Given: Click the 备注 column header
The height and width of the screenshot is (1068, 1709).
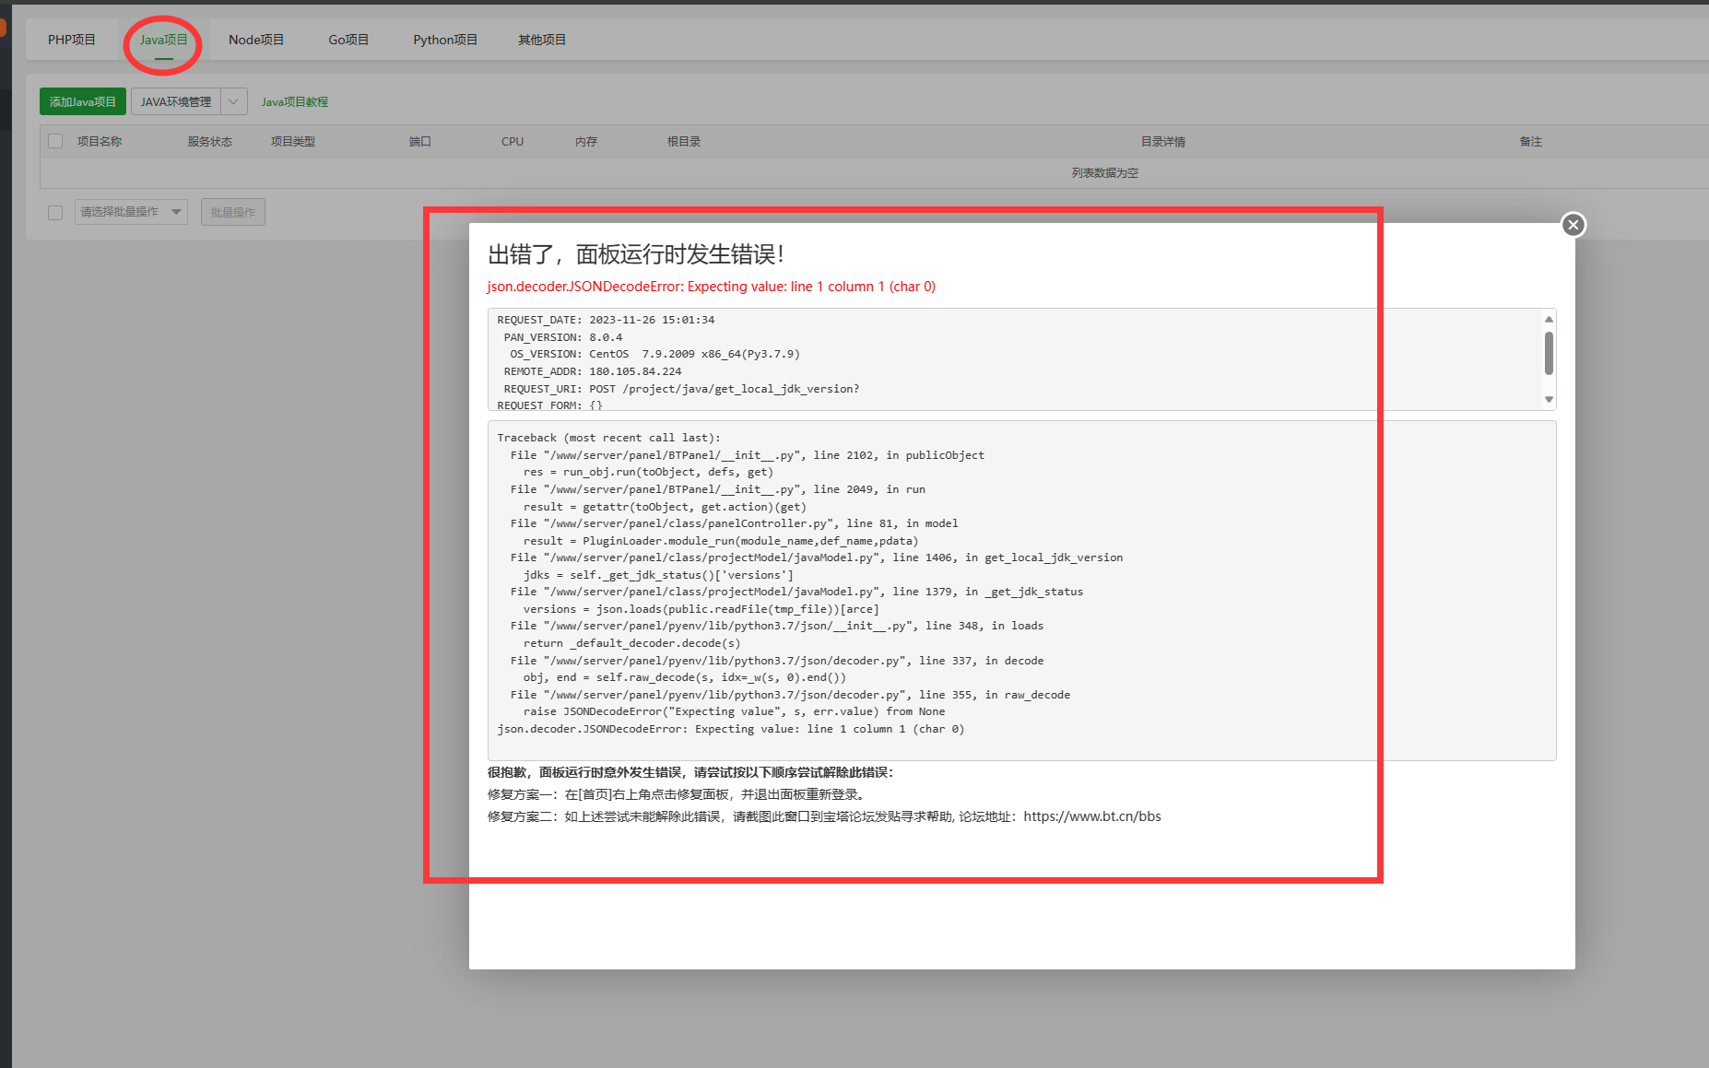Looking at the screenshot, I should tap(1531, 142).
